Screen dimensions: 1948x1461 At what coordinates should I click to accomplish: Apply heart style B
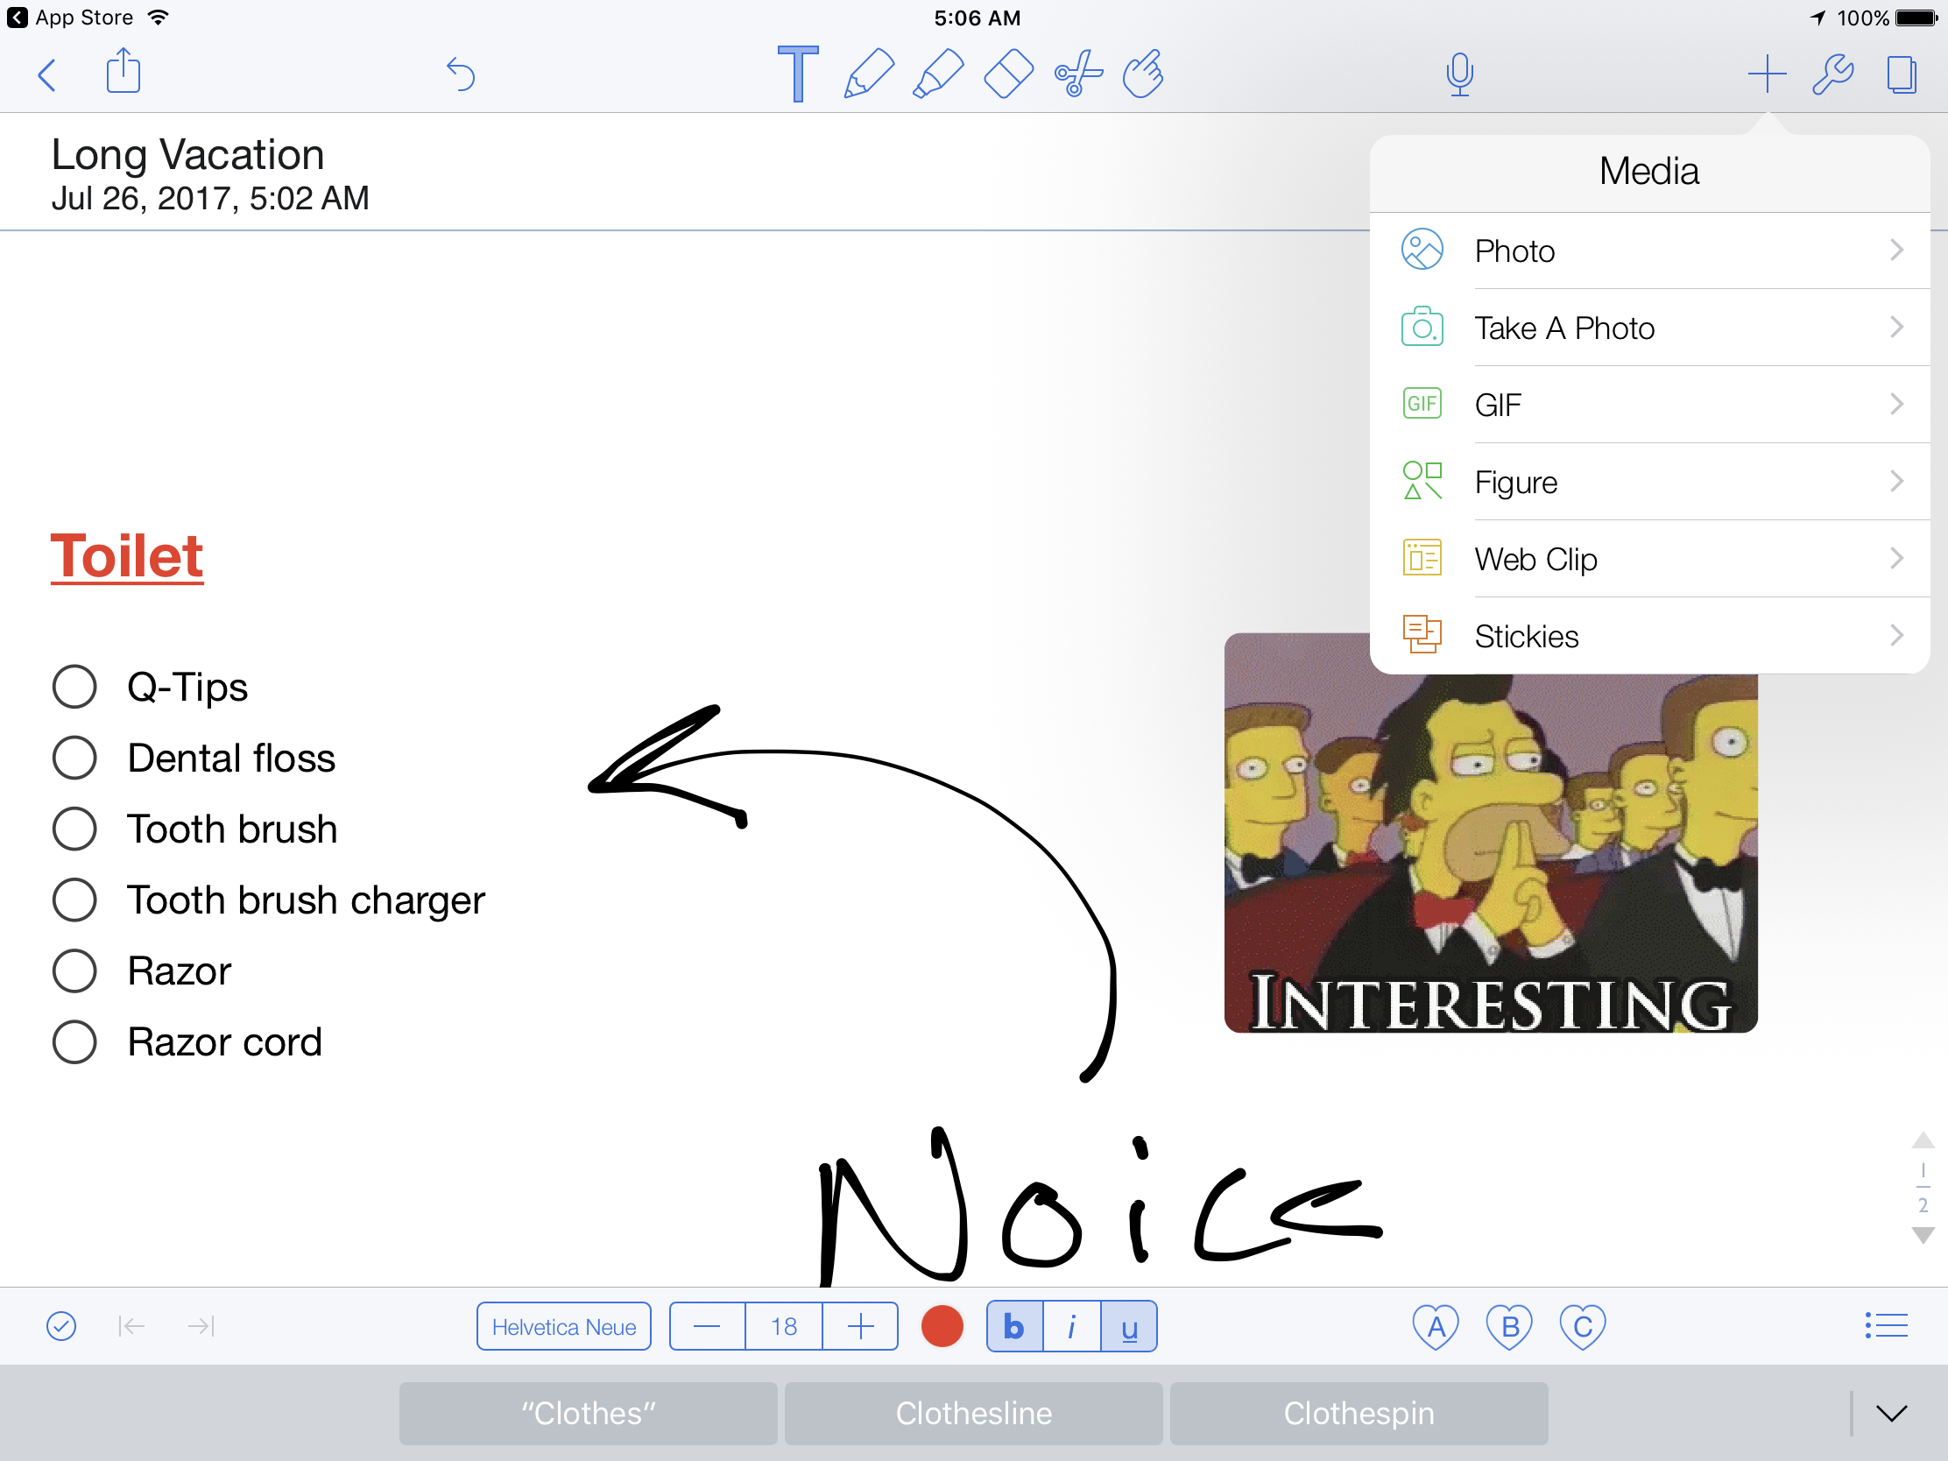pos(1509,1326)
